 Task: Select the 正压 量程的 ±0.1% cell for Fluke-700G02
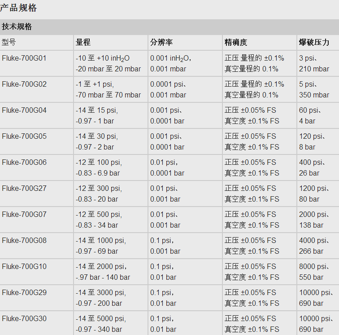[254, 89]
